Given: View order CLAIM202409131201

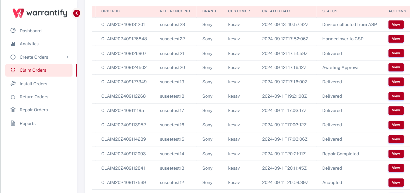Looking at the screenshot, I should pyautogui.click(x=396, y=25).
